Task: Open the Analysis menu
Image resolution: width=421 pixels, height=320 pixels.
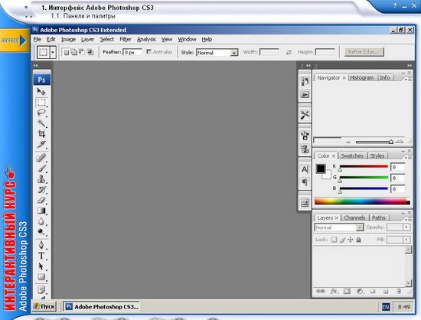Action: point(146,40)
